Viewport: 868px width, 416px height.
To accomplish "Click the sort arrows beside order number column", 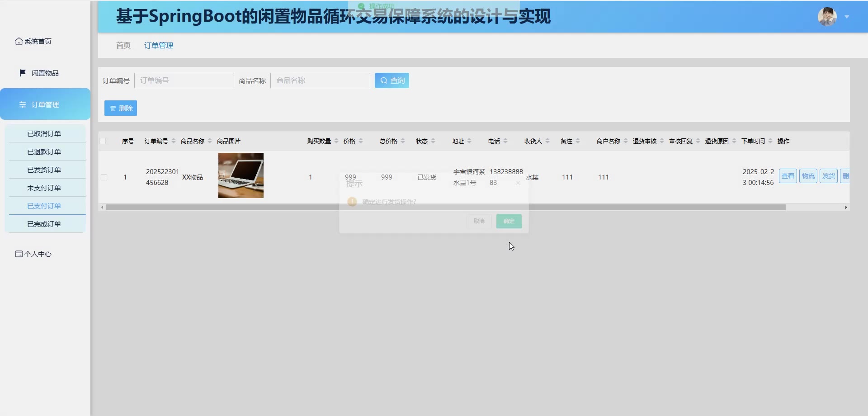I will pyautogui.click(x=174, y=141).
